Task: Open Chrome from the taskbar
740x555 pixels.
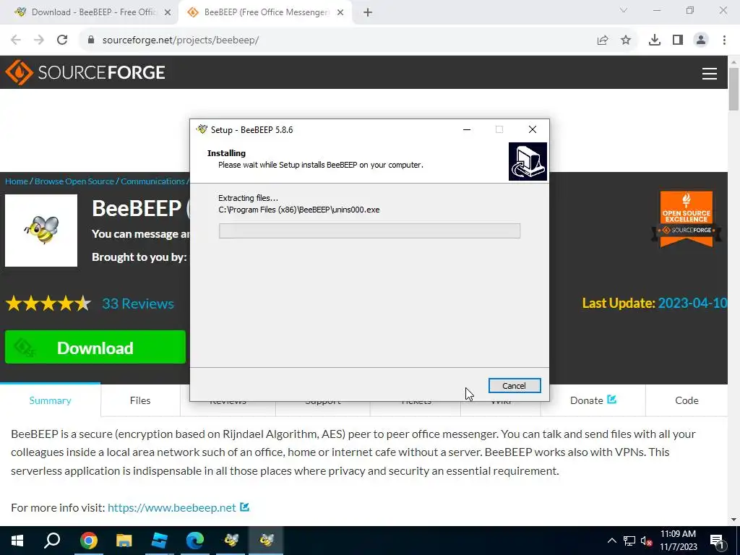Action: click(88, 541)
